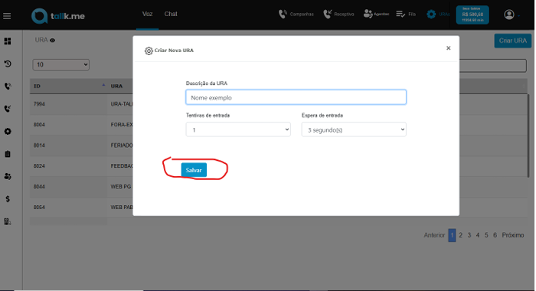This screenshot has height=291, width=536.
Task: Go to pagination page 1
Action: [452, 235]
